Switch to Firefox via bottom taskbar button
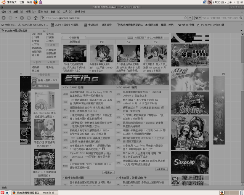Viewport: 244px width, 195px height. coord(35,193)
